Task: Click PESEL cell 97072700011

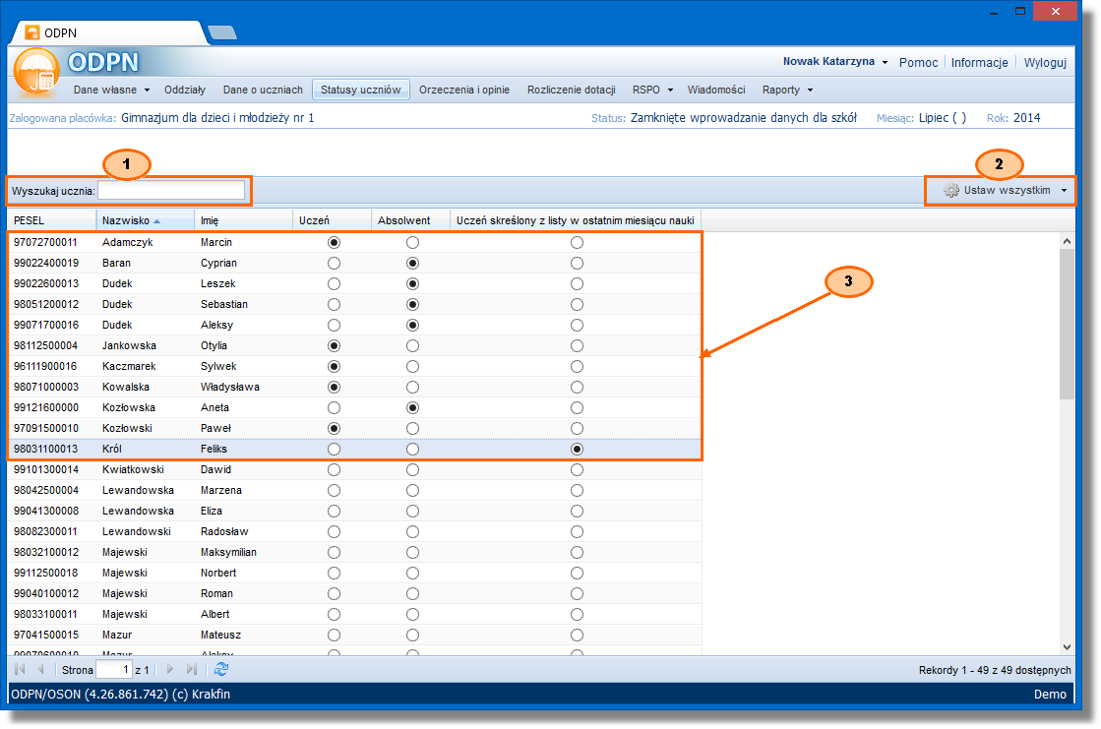Action: pyautogui.click(x=45, y=242)
